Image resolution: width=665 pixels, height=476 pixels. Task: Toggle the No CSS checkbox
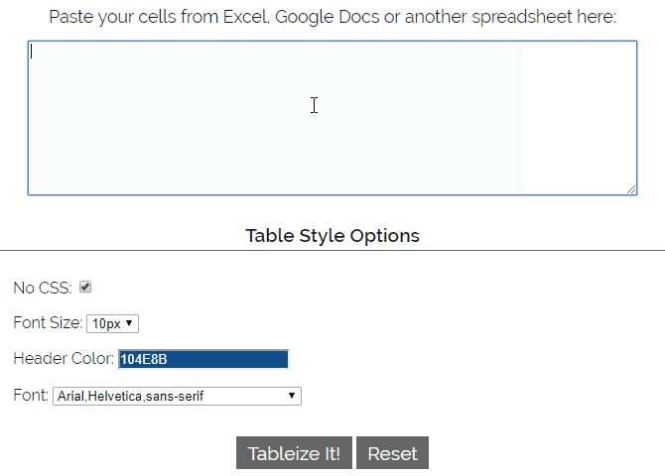(85, 287)
